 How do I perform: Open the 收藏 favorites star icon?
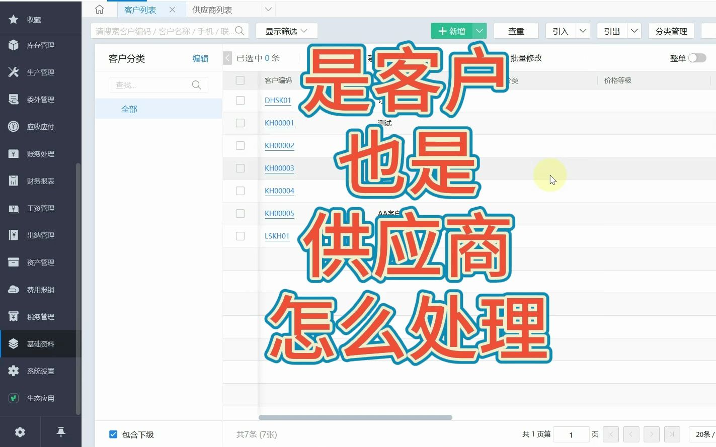tap(14, 20)
